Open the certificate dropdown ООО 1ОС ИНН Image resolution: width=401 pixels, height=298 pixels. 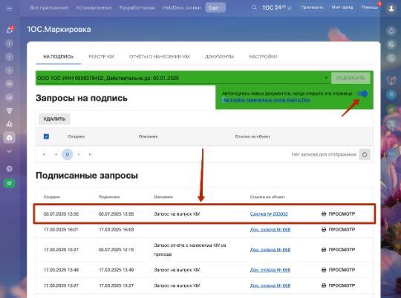tap(183, 78)
